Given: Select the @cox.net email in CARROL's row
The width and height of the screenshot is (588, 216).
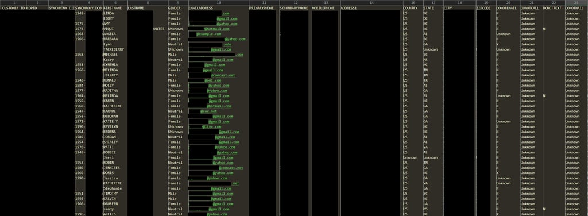Looking at the screenshot, I should [x=208, y=111].
